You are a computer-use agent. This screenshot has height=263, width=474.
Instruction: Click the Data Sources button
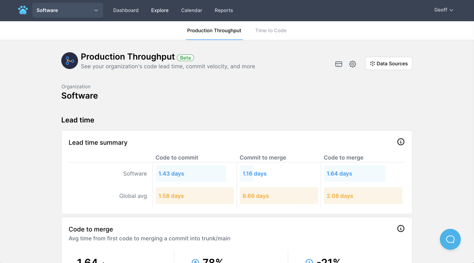click(x=388, y=63)
